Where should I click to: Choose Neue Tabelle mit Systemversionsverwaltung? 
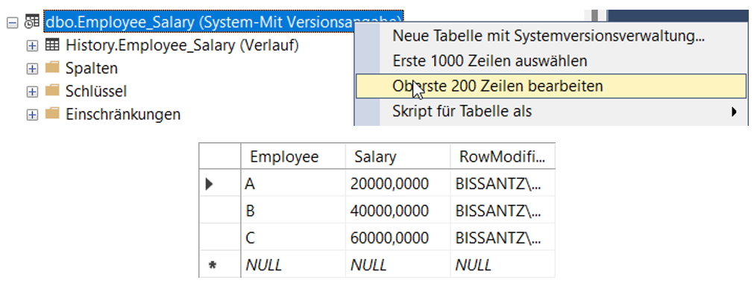click(551, 36)
